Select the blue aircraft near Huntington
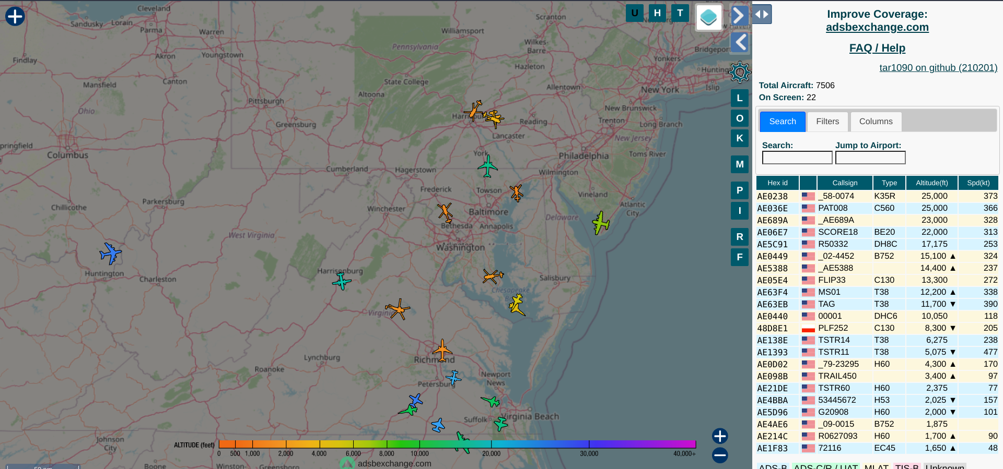The image size is (1003, 469). pyautogui.click(x=111, y=254)
